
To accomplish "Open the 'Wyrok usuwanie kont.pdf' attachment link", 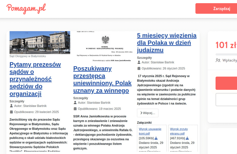I will pyautogui.click(x=150, y=131).
